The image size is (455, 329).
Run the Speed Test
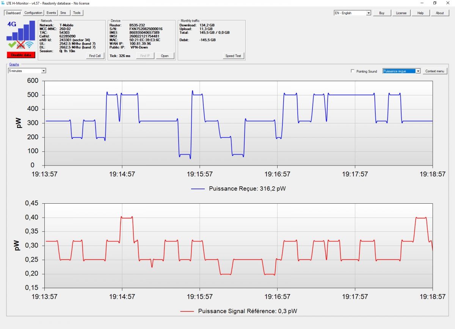(233, 56)
